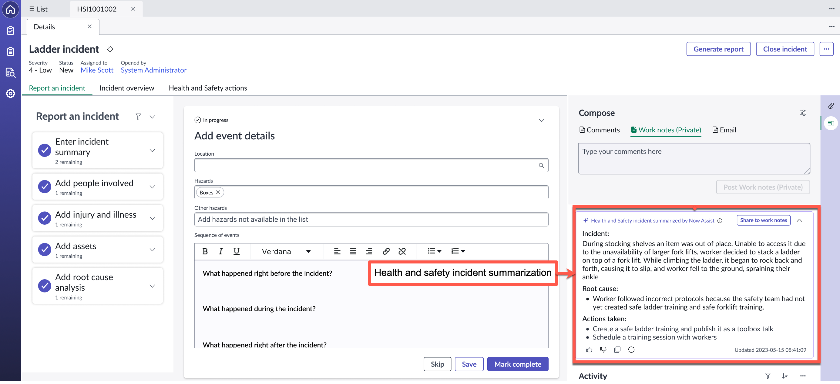Open the settings gear in the sidebar
The image size is (840, 384).
pos(10,94)
